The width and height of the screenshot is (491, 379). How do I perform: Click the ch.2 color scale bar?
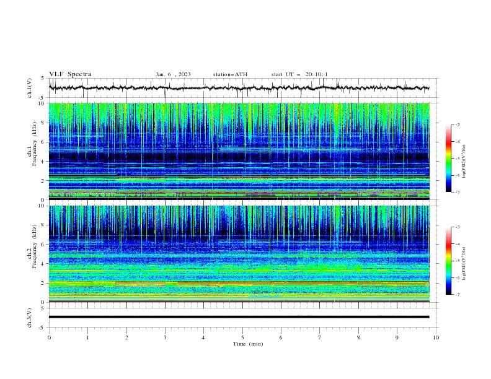tap(449, 261)
